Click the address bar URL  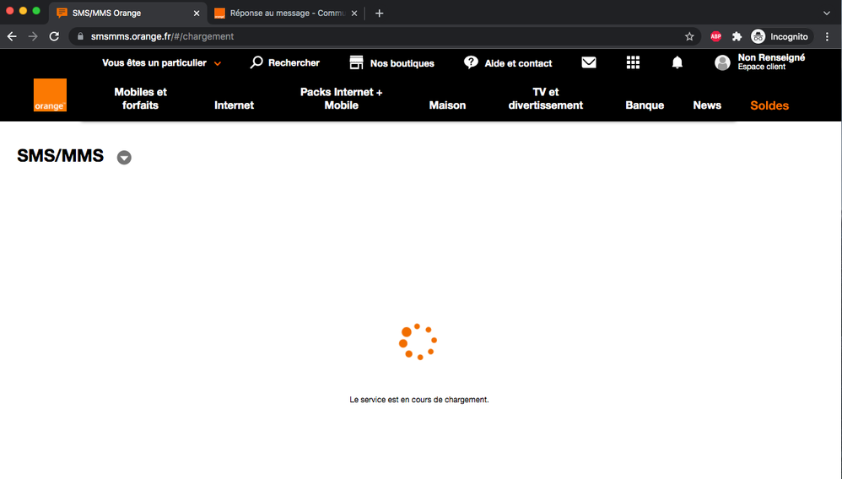point(162,36)
